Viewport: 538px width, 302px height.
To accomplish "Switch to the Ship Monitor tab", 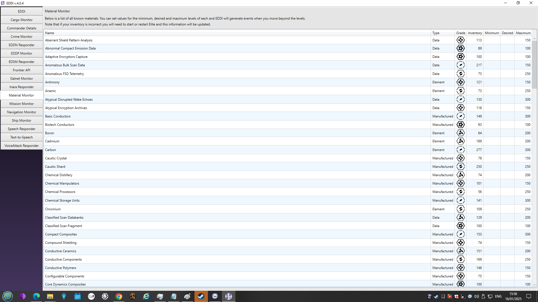I will (22, 120).
